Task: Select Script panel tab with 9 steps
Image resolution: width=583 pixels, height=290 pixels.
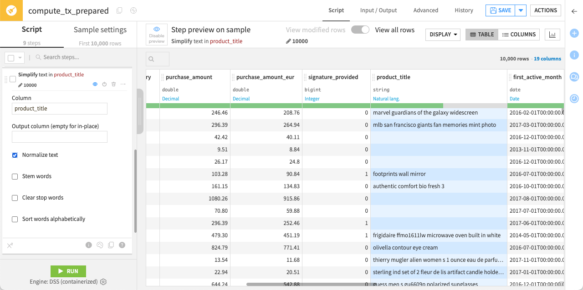Action: coord(32,35)
